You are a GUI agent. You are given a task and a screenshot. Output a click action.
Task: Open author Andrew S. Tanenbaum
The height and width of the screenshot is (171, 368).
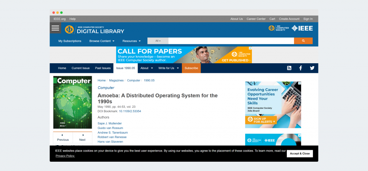(x=112, y=133)
